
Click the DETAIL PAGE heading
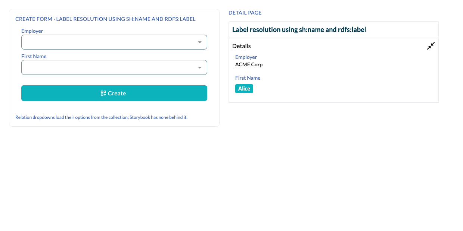(x=245, y=13)
